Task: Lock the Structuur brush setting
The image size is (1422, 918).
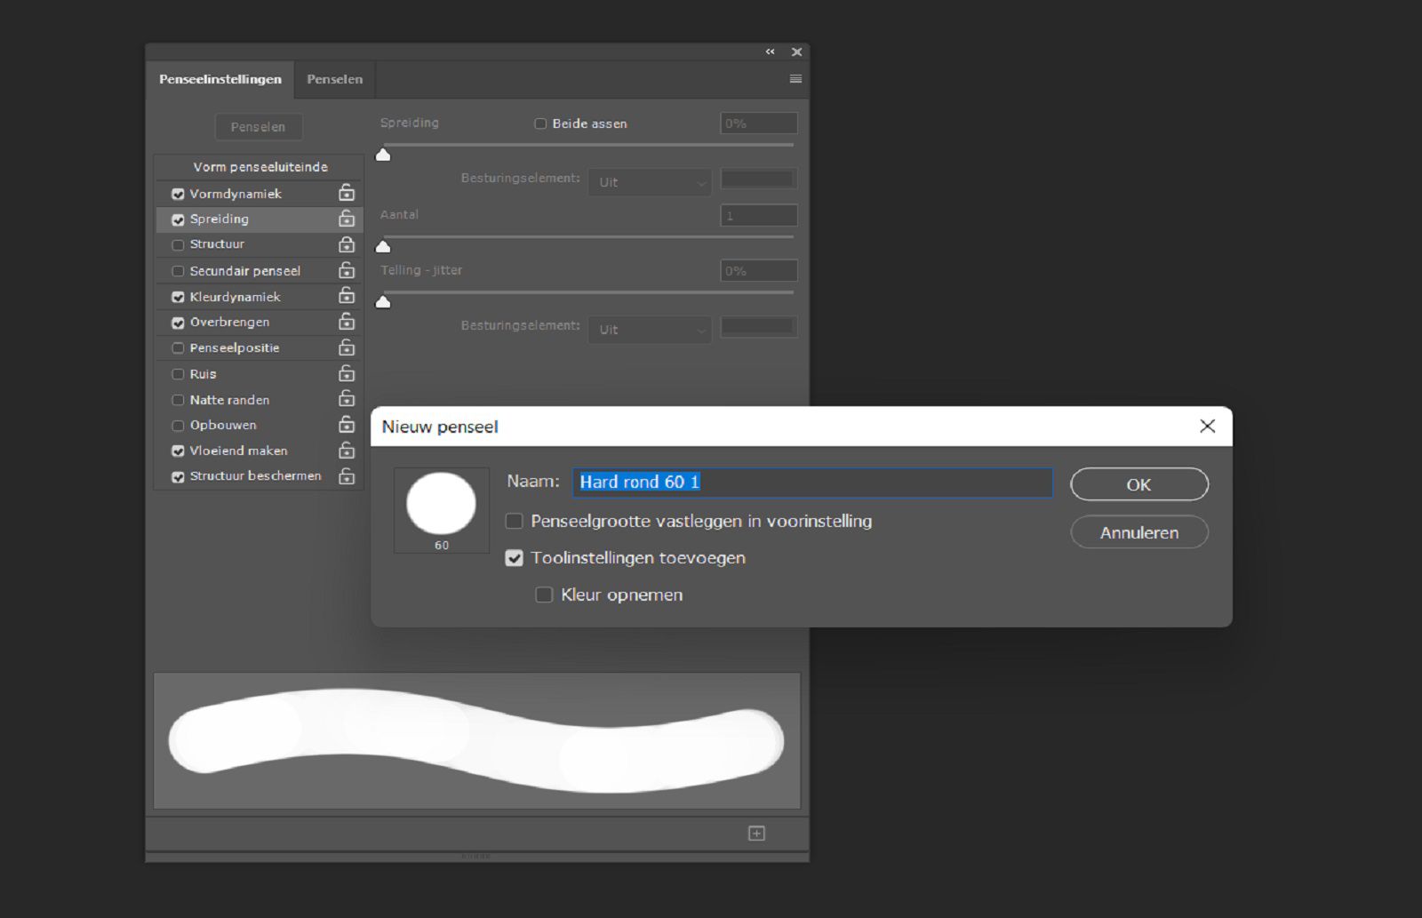Action: [x=347, y=244]
